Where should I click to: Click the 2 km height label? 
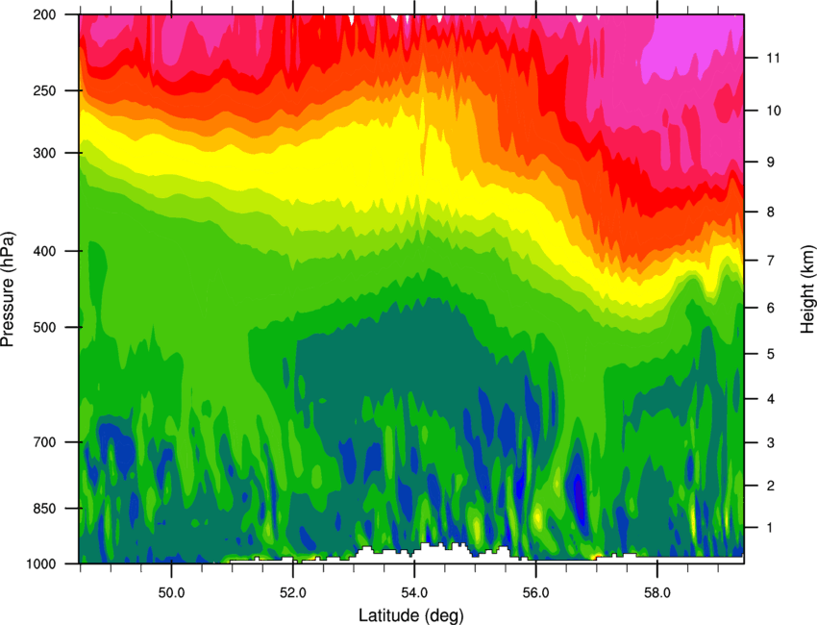point(771,486)
